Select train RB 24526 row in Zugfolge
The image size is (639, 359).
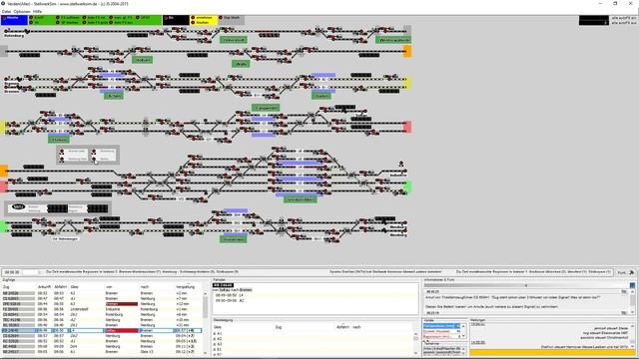pyautogui.click(x=102, y=293)
